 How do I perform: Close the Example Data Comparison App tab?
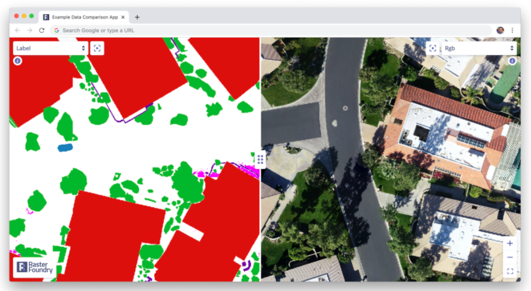(x=123, y=17)
